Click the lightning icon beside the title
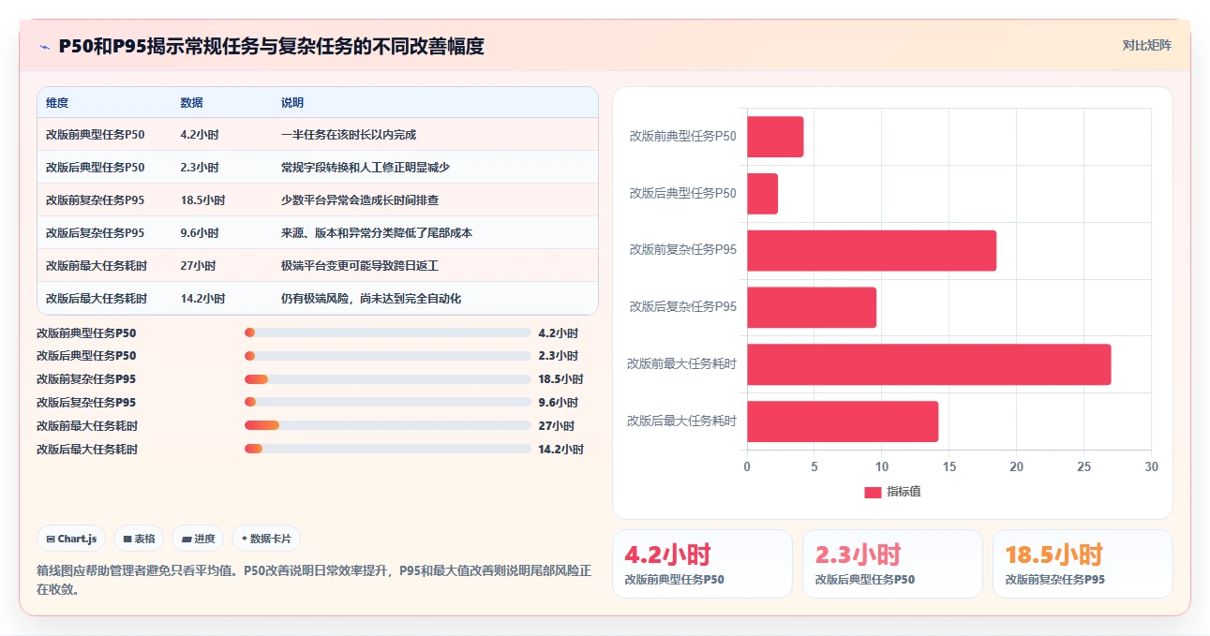The height and width of the screenshot is (636, 1210). [44, 47]
